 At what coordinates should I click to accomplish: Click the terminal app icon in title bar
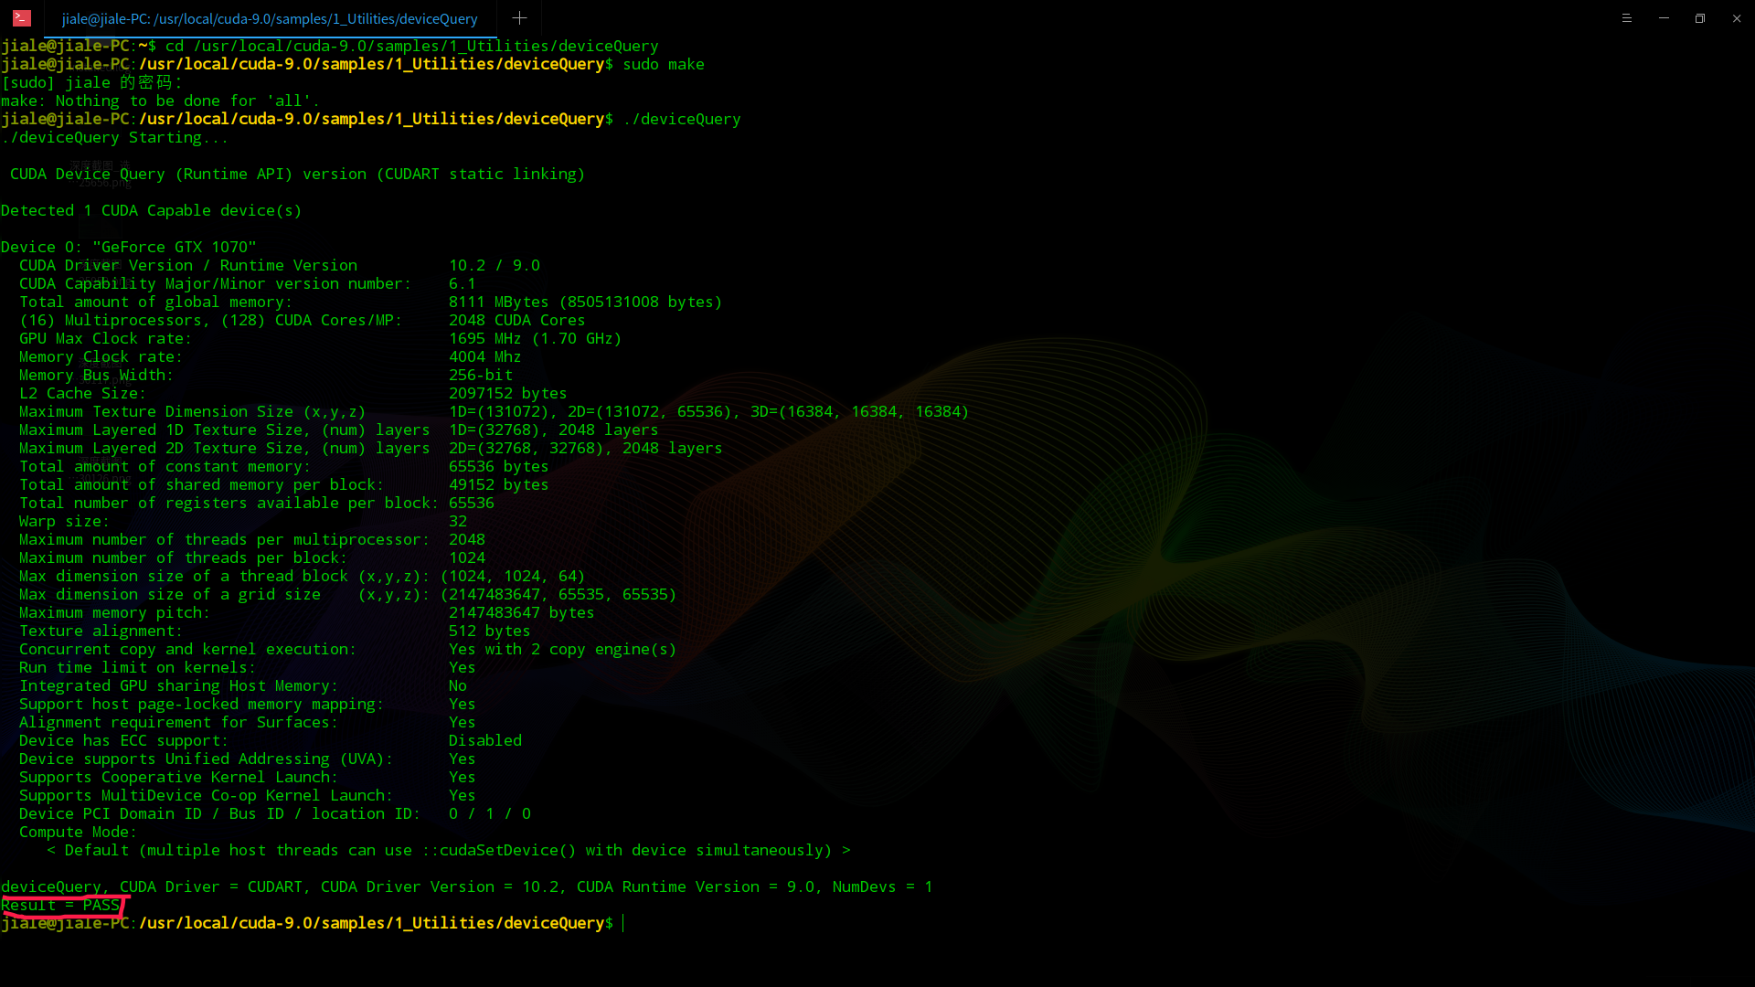pyautogui.click(x=22, y=17)
